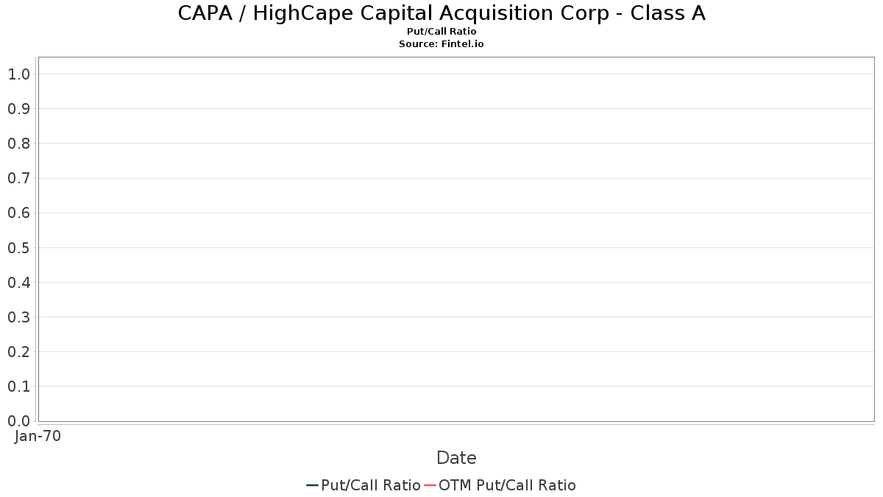
Task: Click the 0.3 y-axis label
Action: [x=18, y=317]
